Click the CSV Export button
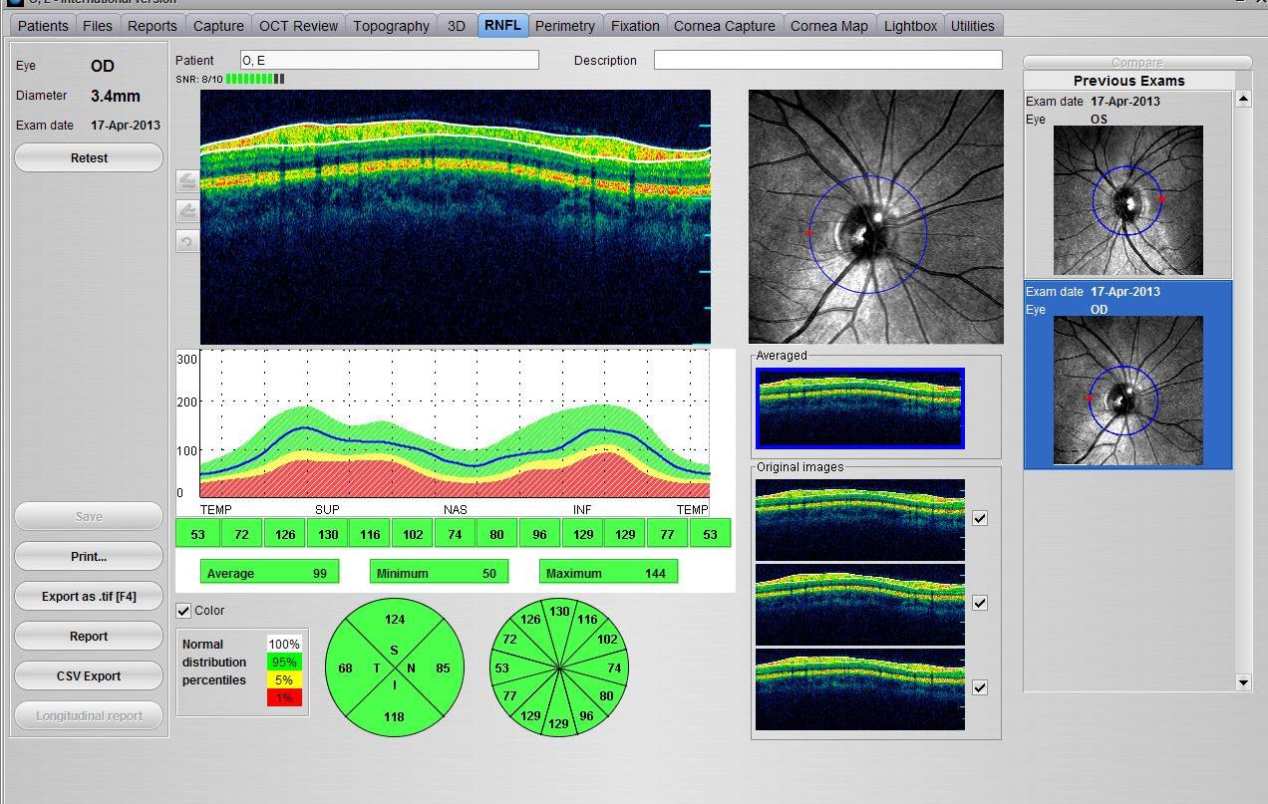This screenshot has height=804, width=1268. click(89, 675)
